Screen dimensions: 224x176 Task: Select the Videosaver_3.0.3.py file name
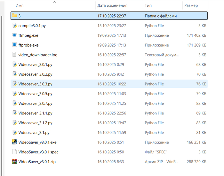coord(35,84)
